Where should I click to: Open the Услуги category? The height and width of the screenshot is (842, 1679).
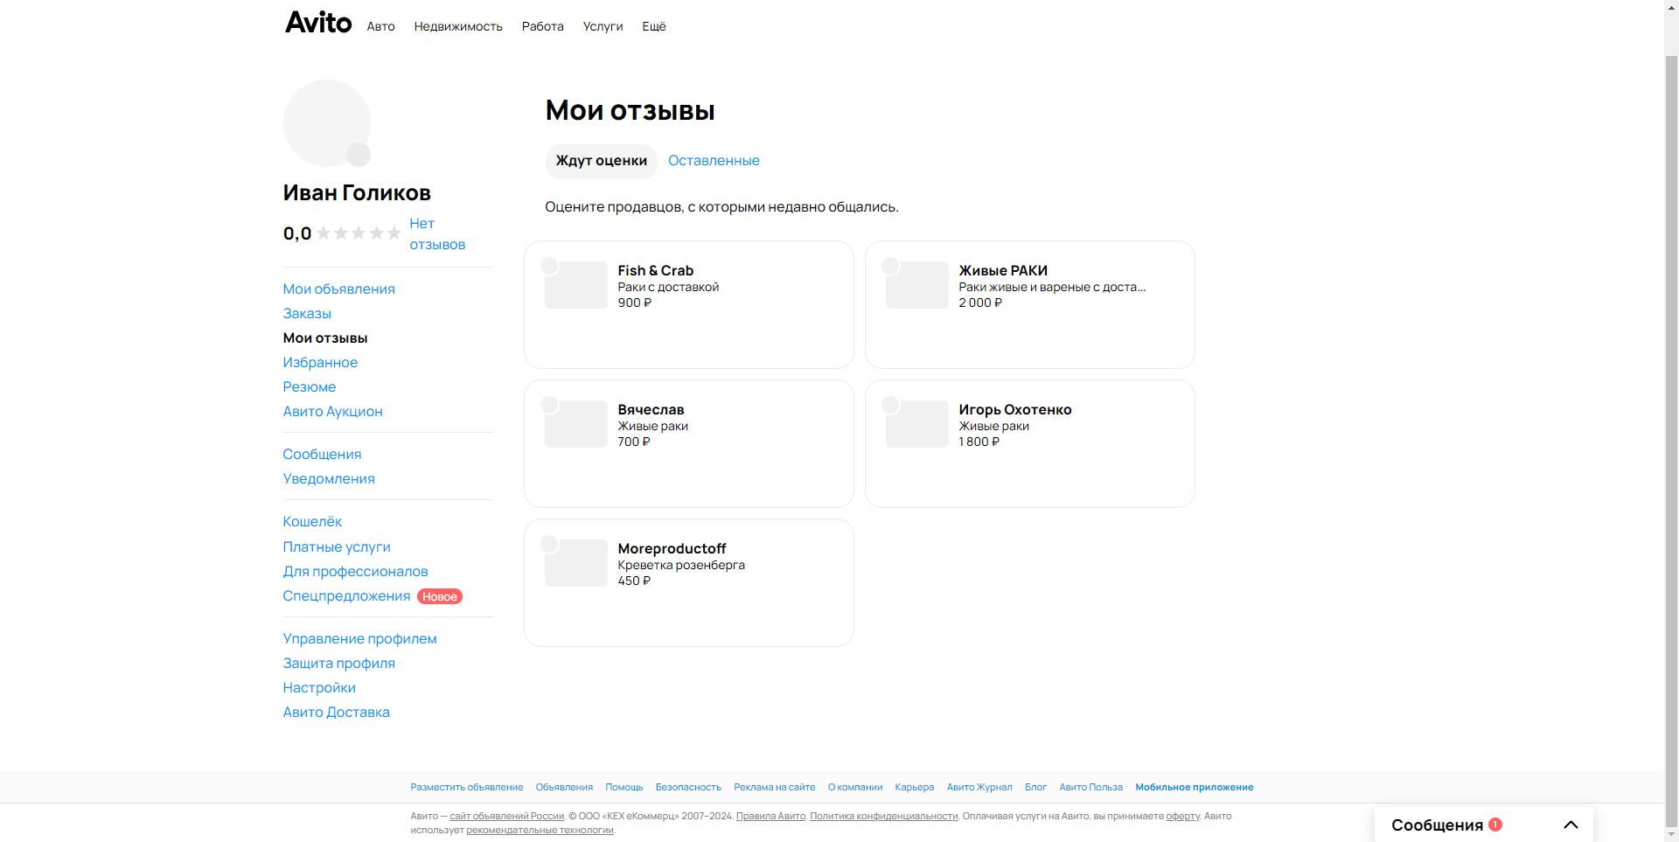point(603,26)
